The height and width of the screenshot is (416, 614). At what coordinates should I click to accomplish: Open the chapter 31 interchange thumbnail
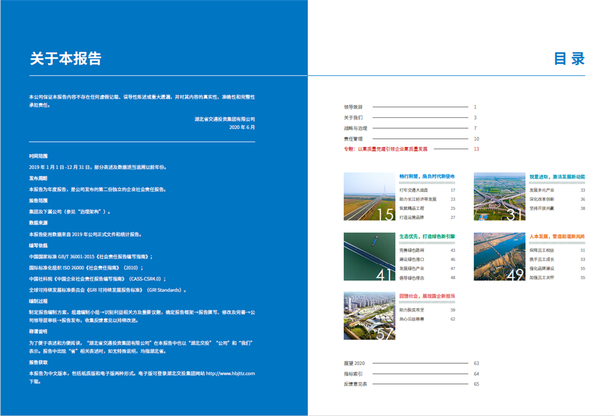click(499, 196)
